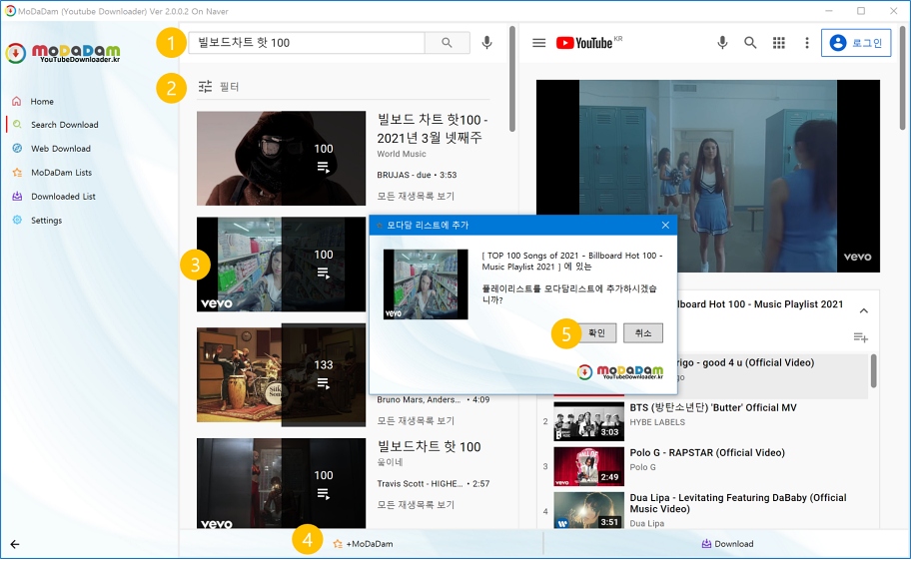Screen dimensions: 911x562
Task: Click the YouTube page scrollbar on right
Action: pos(902,77)
